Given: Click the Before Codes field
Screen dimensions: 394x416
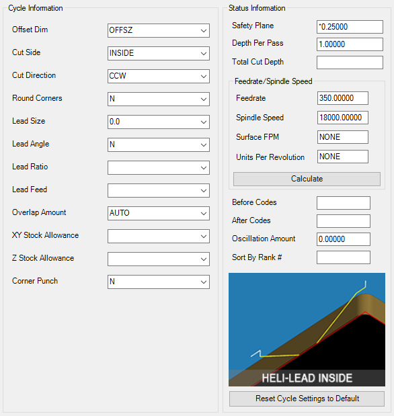Looking at the screenshot, I should coord(344,203).
